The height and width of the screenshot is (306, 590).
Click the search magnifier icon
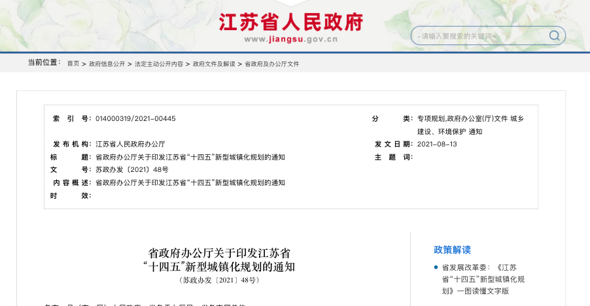554,36
